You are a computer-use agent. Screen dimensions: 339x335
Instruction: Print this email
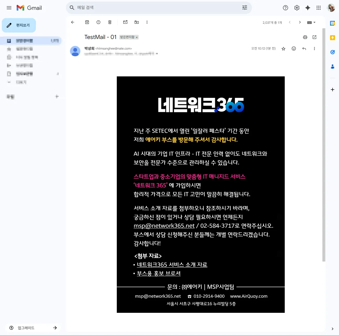pyautogui.click(x=305, y=37)
